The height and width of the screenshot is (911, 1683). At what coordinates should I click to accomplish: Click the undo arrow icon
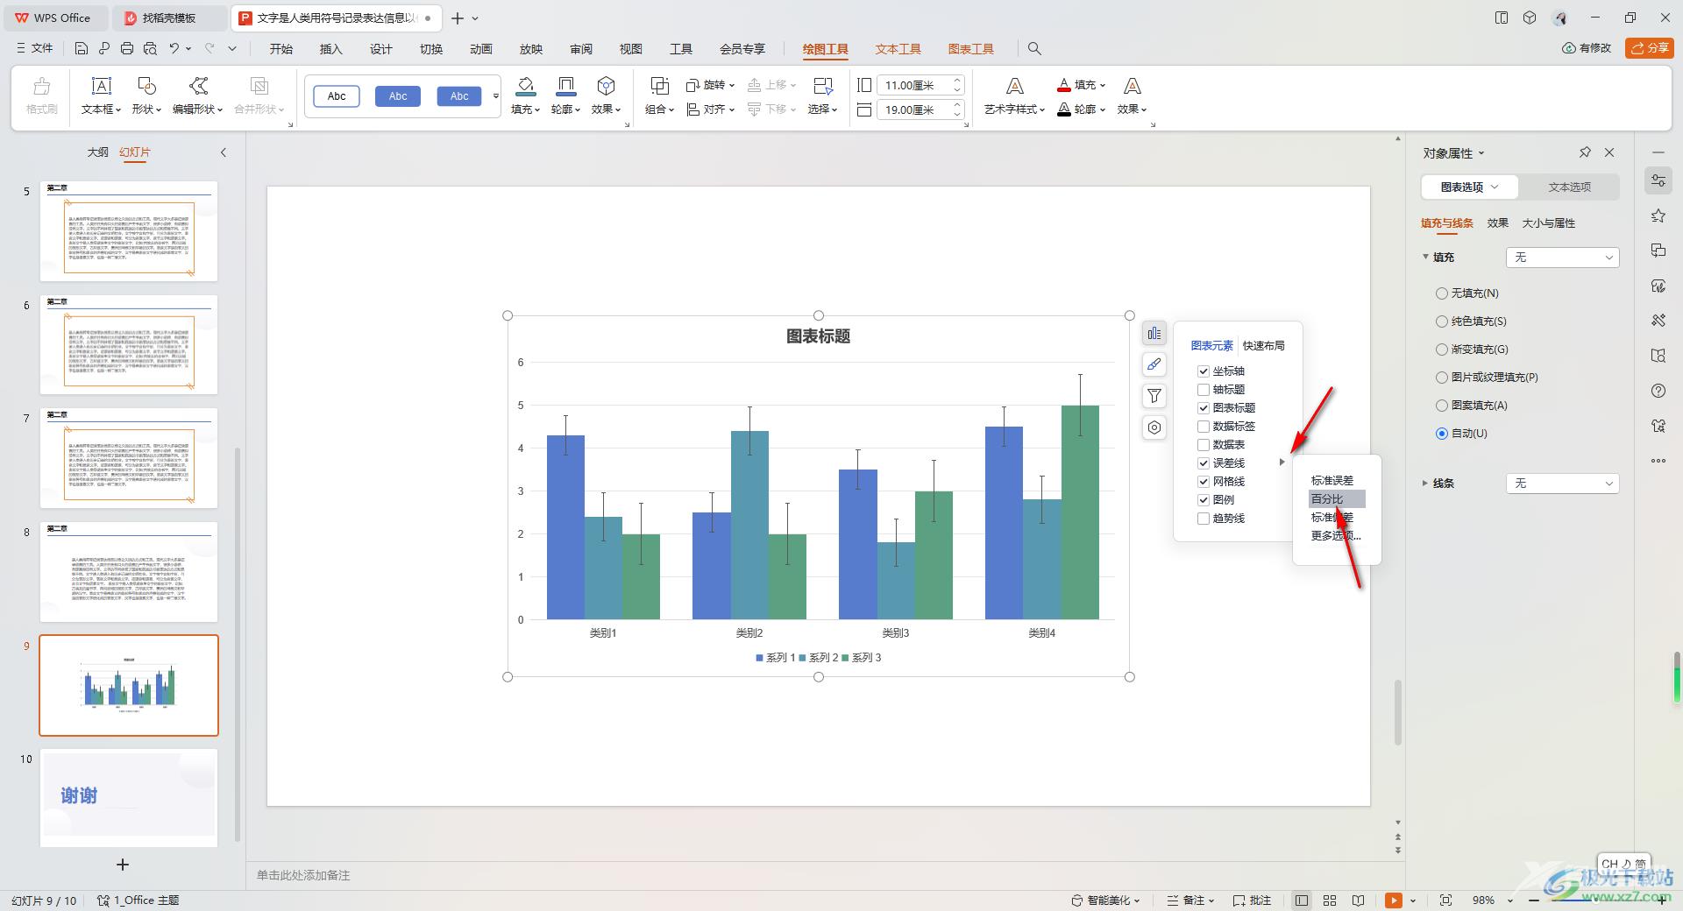point(174,49)
